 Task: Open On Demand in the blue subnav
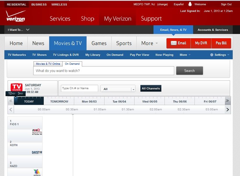click(x=115, y=55)
